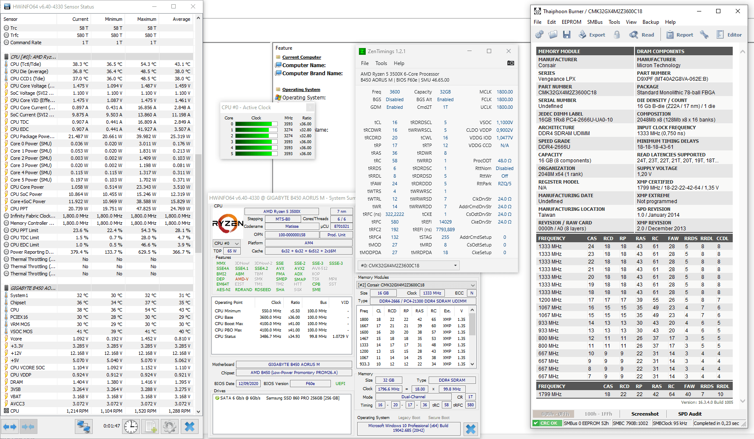Image resolution: width=754 pixels, height=439 pixels.
Task: Click Current Computer link in Feature panel
Action: [302, 57]
